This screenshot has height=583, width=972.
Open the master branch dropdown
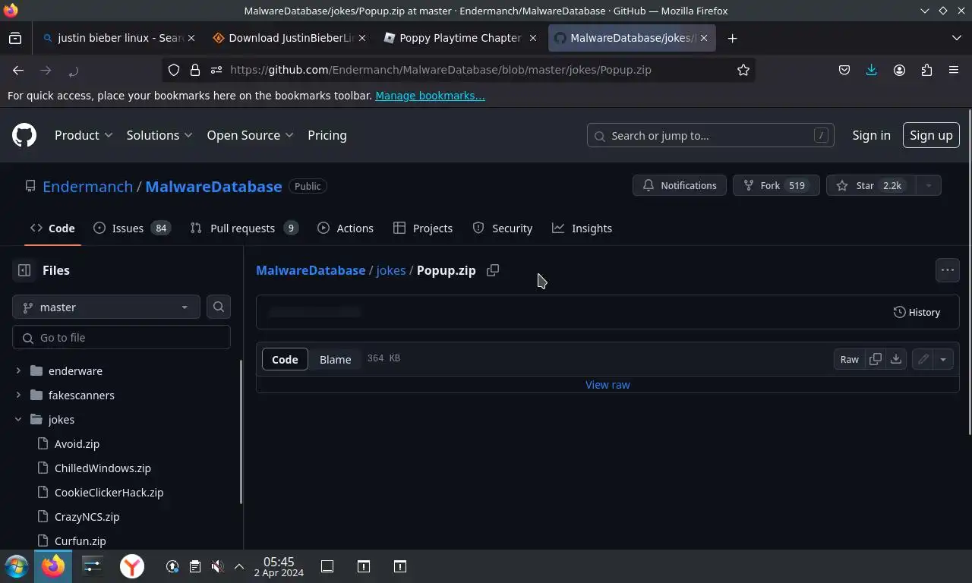[106, 307]
